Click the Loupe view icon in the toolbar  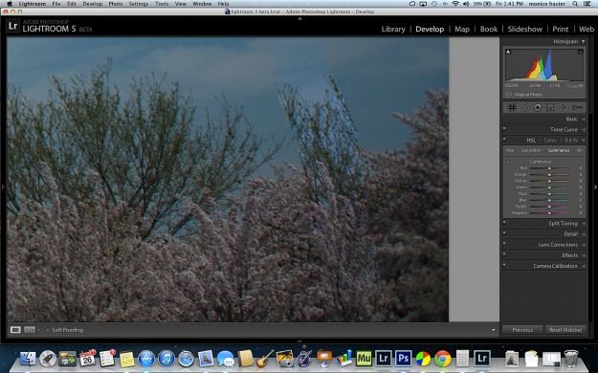[15, 330]
